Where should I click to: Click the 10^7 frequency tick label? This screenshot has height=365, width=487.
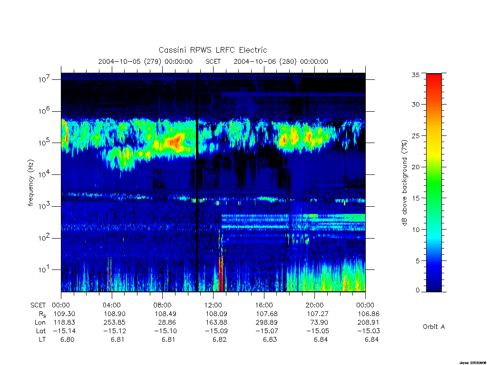pos(44,79)
